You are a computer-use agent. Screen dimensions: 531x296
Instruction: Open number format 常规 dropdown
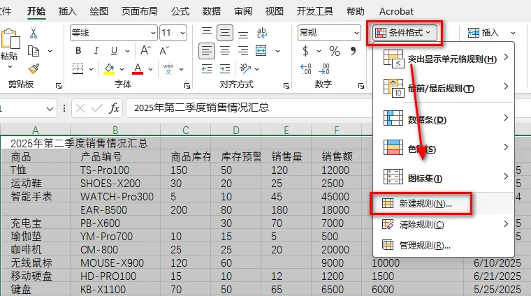[356, 33]
